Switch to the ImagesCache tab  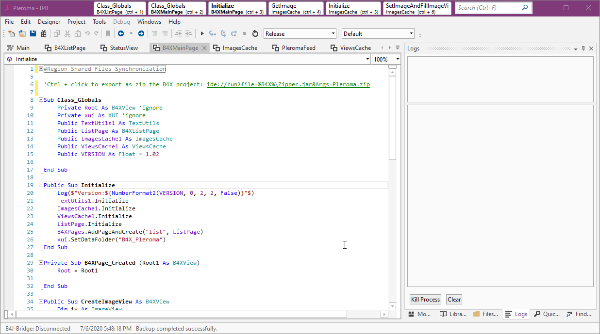tap(236, 48)
